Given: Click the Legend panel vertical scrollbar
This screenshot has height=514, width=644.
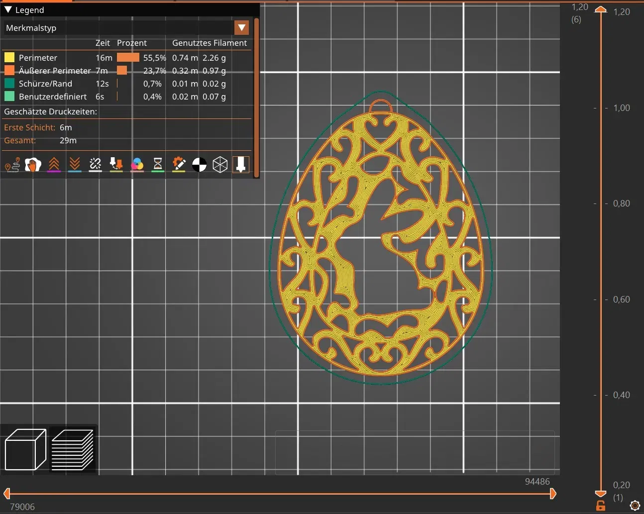Looking at the screenshot, I should pos(256,98).
